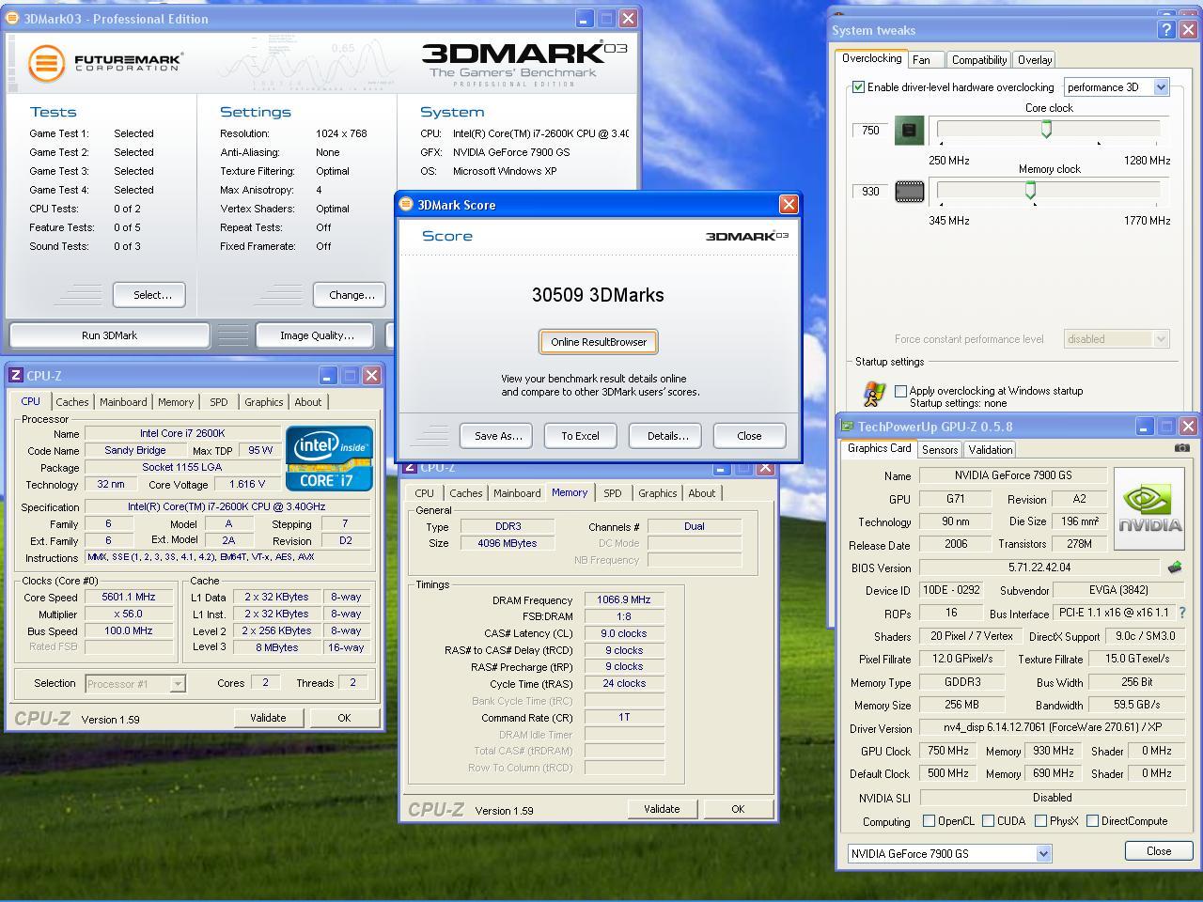Screen dimensions: 1203x902
Task: Click the Core Speed 5601.1 MHz value
Action: 129,597
